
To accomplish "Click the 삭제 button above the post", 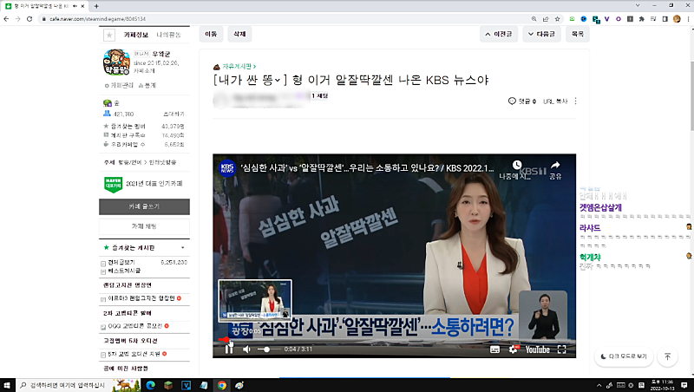I will (239, 34).
